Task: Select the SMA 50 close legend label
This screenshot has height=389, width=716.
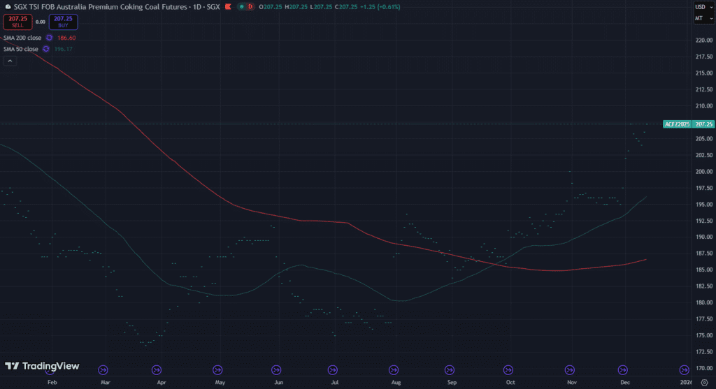Action: coord(21,49)
